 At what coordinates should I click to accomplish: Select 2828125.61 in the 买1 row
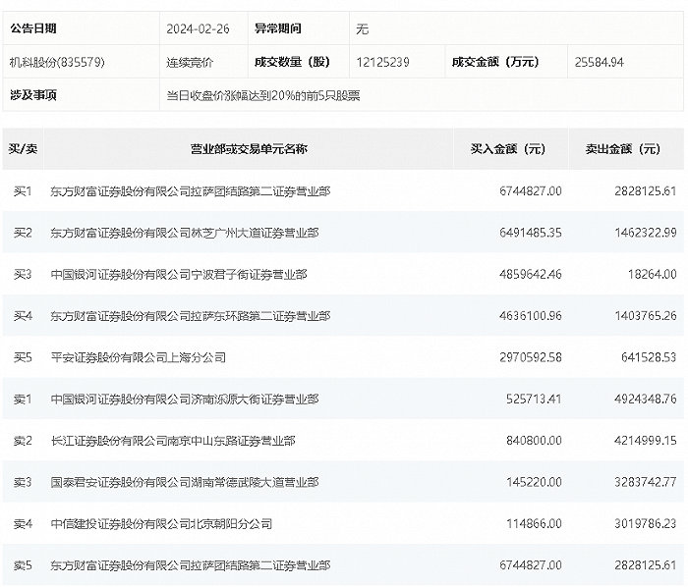[x=646, y=191]
